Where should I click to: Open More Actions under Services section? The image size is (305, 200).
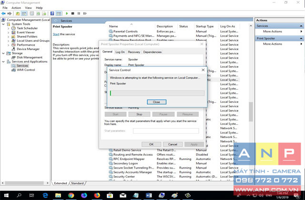[272, 31]
